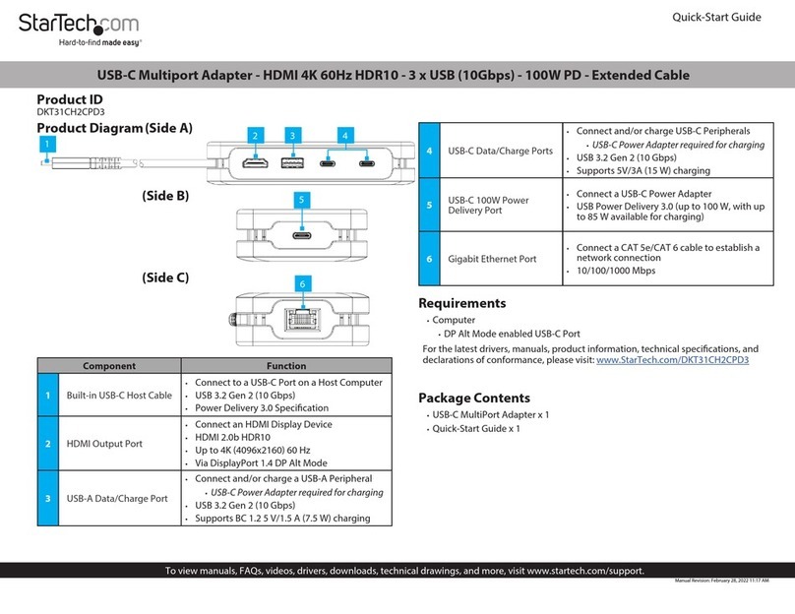The image size is (795, 614).
Task: Click 'Connect and/or charge USB-C Peripherals' text
Action: (x=663, y=131)
